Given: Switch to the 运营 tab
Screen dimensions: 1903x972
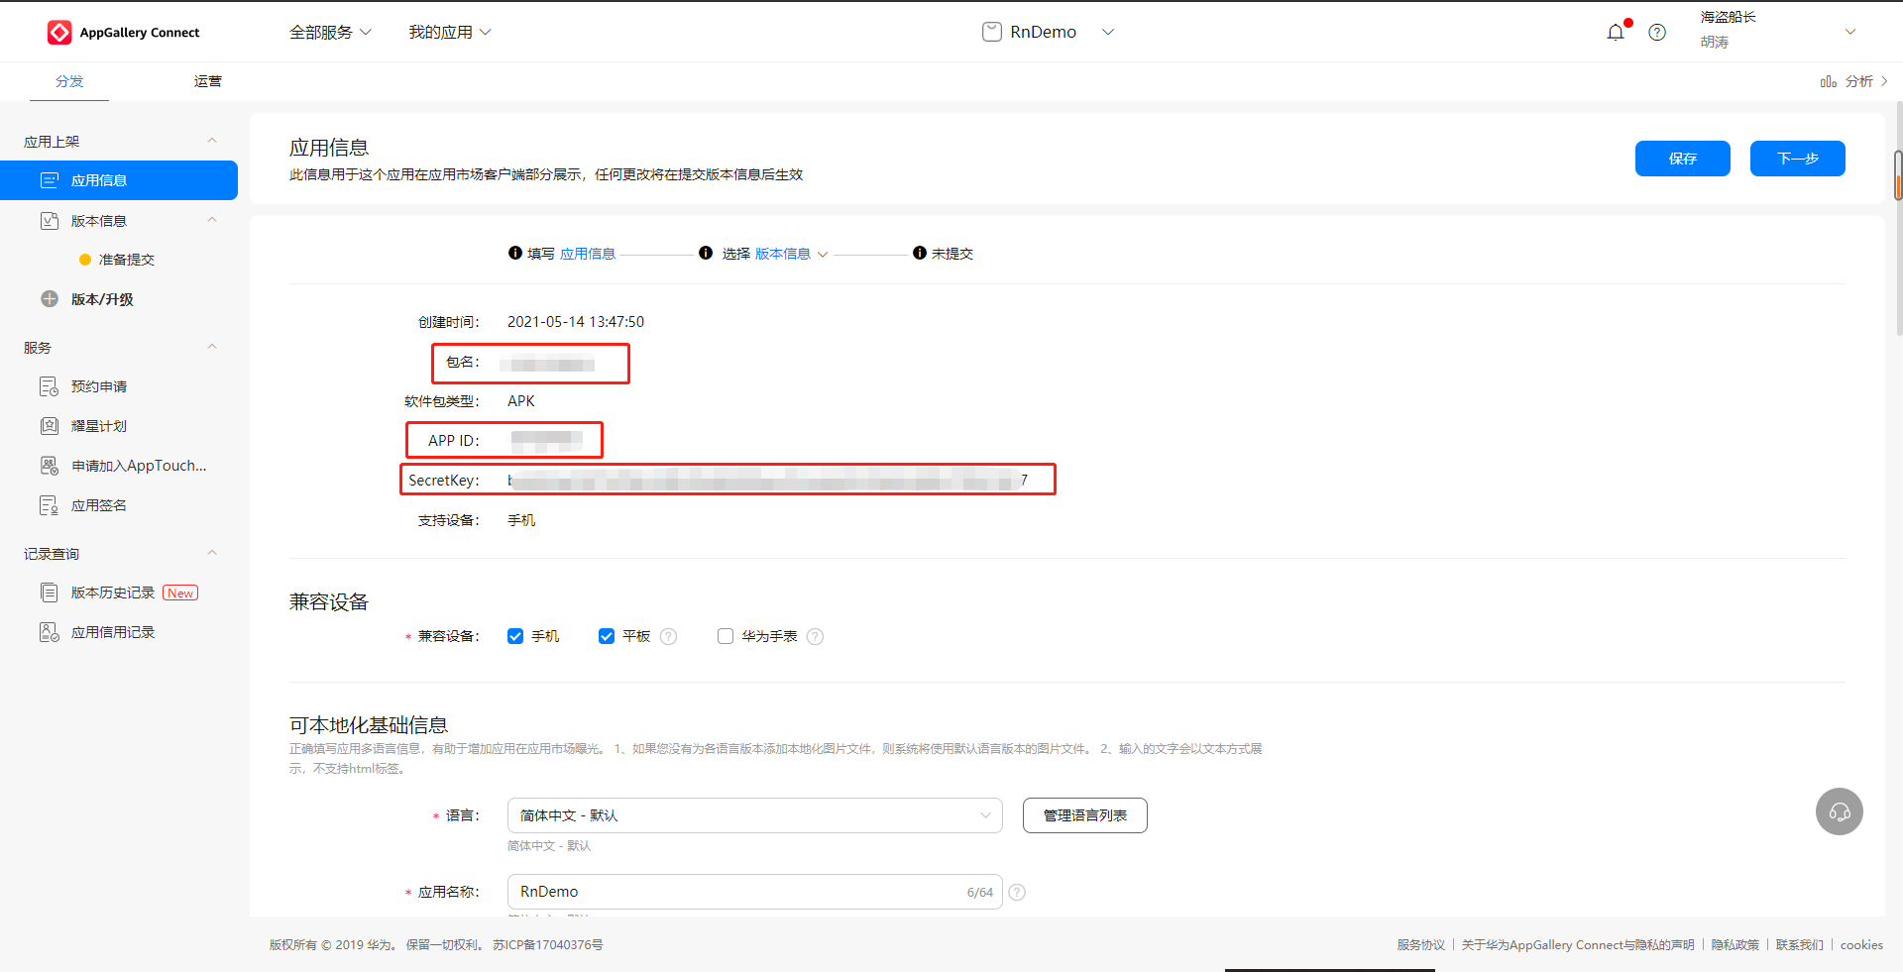Looking at the screenshot, I should point(207,81).
